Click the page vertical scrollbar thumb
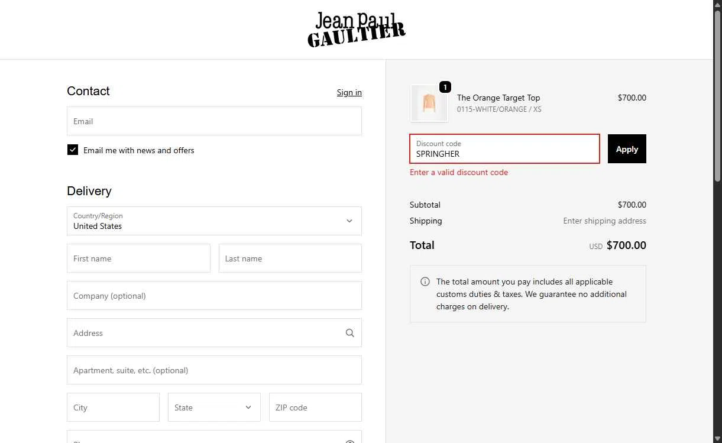 (x=718, y=96)
